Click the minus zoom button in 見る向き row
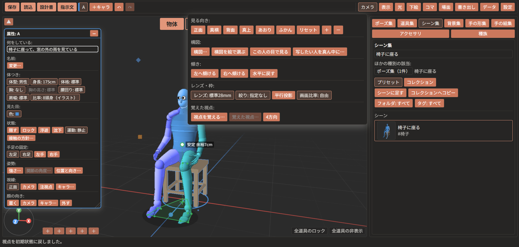519x247 pixels. click(338, 30)
